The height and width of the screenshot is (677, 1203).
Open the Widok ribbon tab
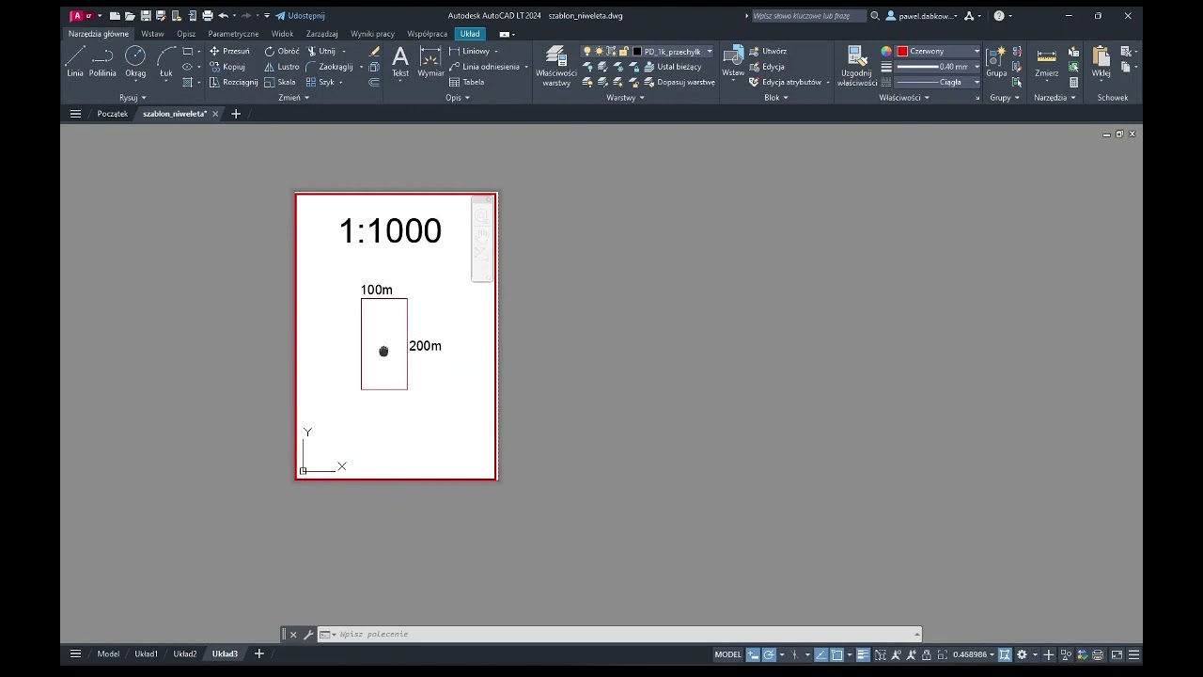pyautogui.click(x=282, y=34)
